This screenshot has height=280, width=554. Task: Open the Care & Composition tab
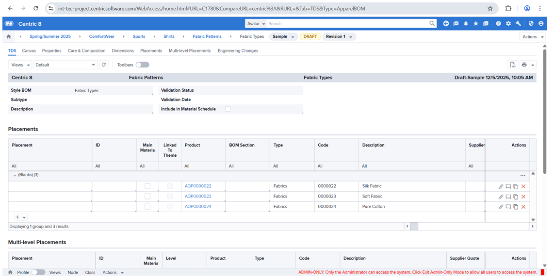click(86, 51)
